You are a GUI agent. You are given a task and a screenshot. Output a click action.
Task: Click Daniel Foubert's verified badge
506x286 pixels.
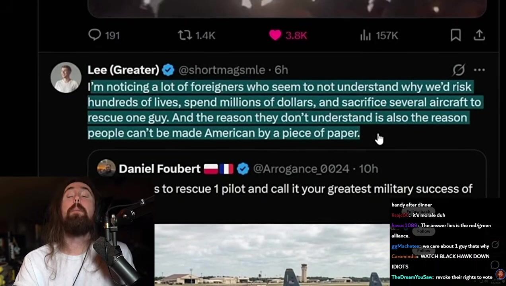tap(243, 169)
